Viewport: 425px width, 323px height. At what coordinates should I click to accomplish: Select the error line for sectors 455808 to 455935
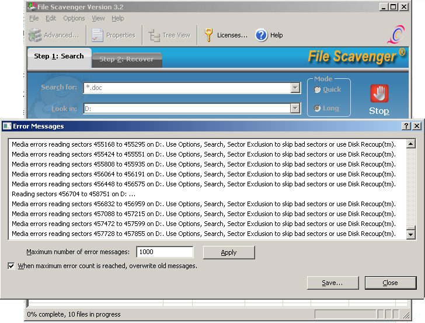click(x=204, y=164)
